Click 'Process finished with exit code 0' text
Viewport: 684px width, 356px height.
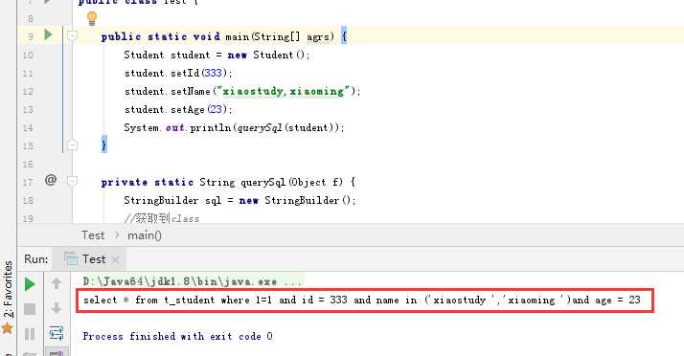coord(177,337)
